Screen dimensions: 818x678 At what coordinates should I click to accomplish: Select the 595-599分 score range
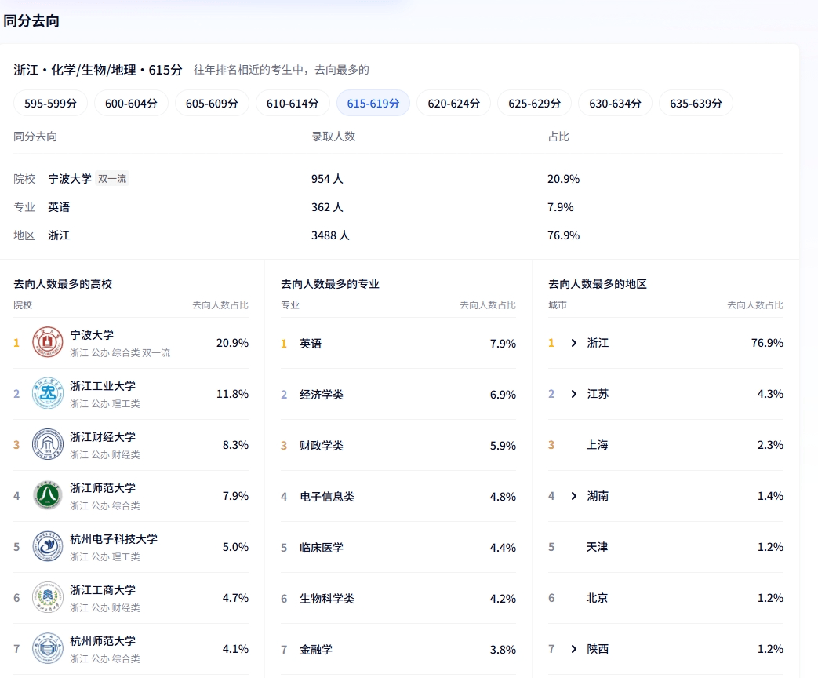[x=50, y=104]
